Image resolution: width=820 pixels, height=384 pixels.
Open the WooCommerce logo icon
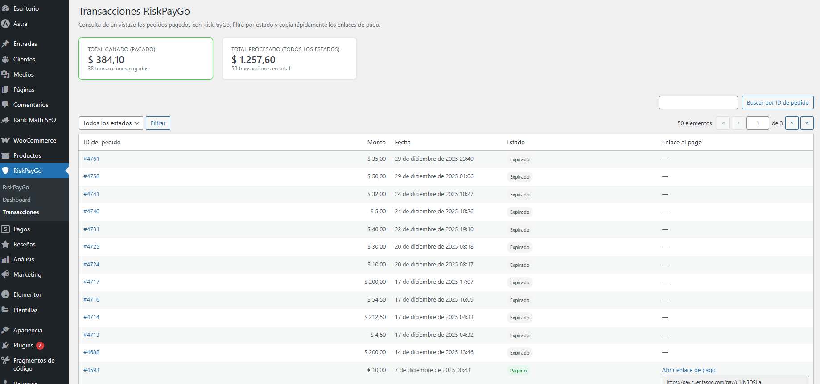pyautogui.click(x=5, y=140)
